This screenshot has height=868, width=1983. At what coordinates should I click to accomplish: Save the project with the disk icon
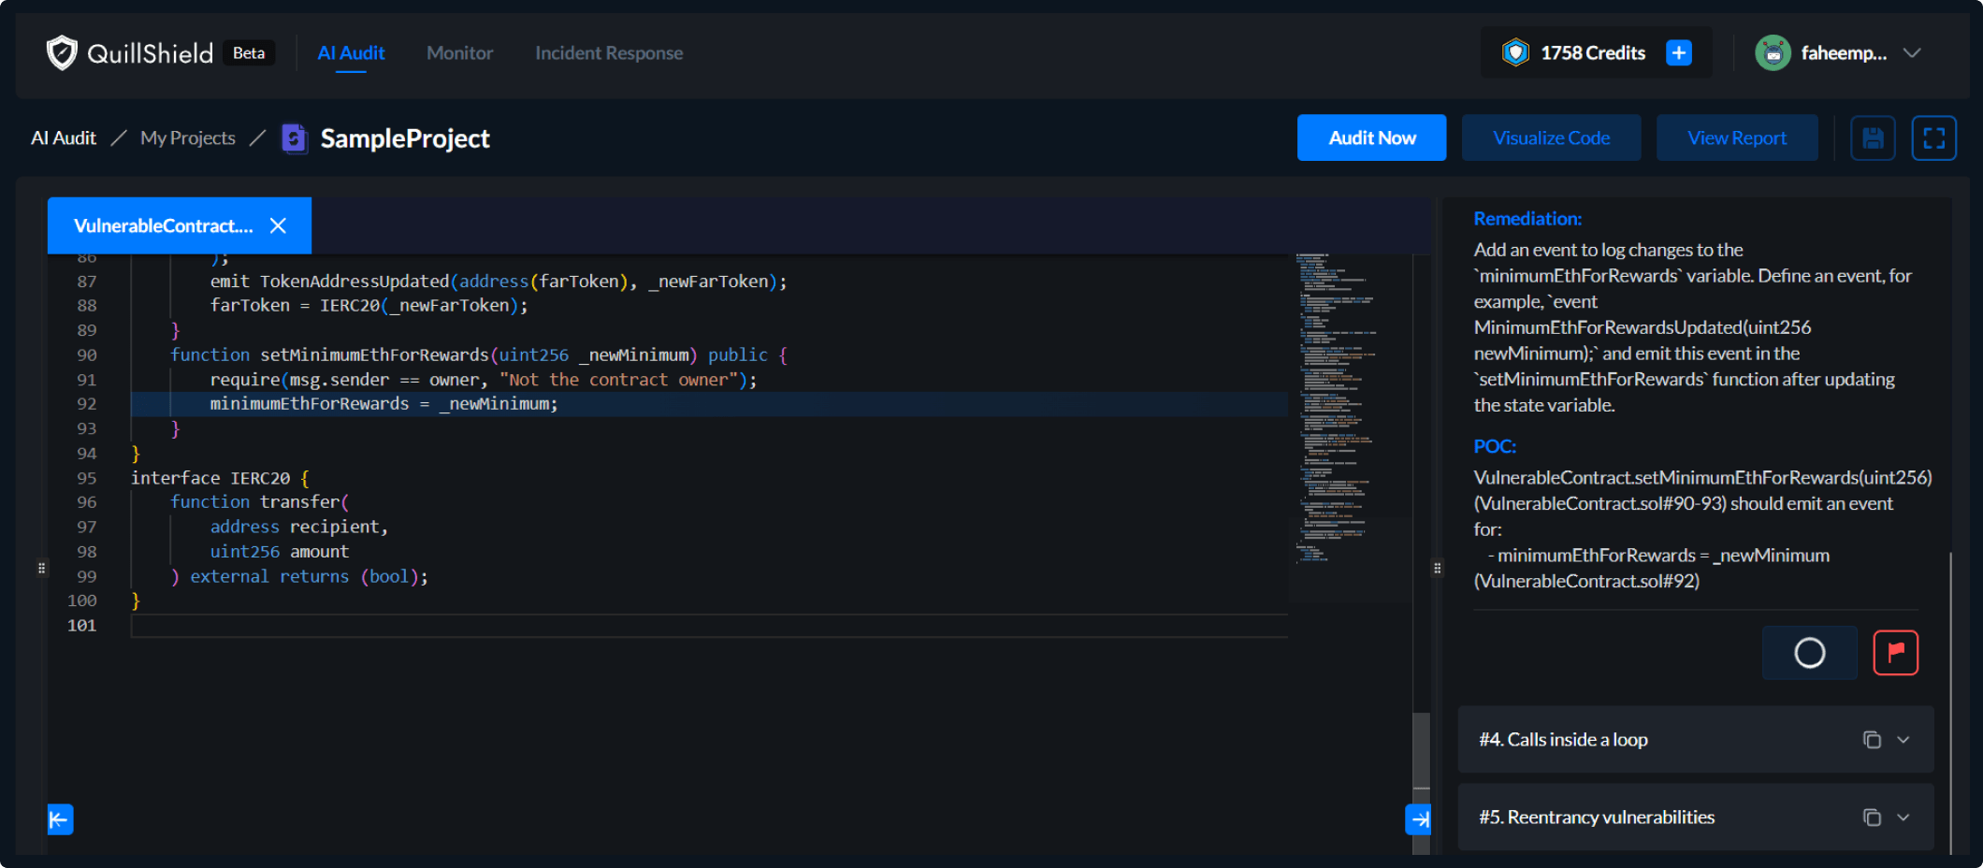1873,138
